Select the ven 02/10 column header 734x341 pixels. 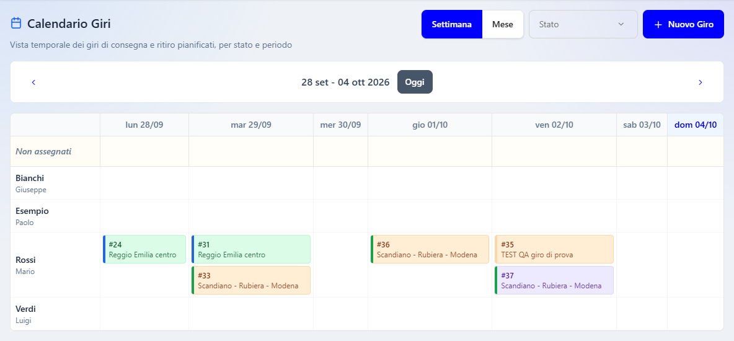point(554,125)
